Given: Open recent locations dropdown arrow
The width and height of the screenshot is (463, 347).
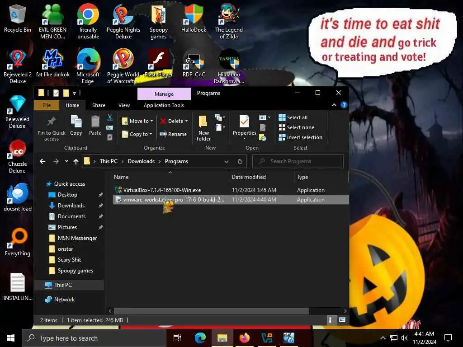Looking at the screenshot, I should (66, 161).
